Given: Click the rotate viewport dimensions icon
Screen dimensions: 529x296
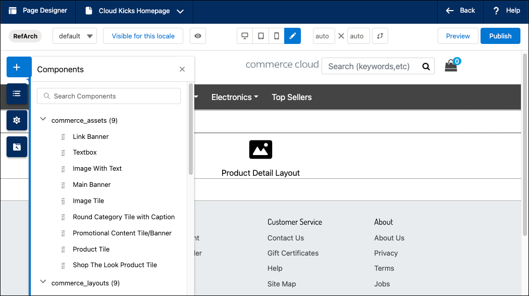Looking at the screenshot, I should (x=380, y=36).
